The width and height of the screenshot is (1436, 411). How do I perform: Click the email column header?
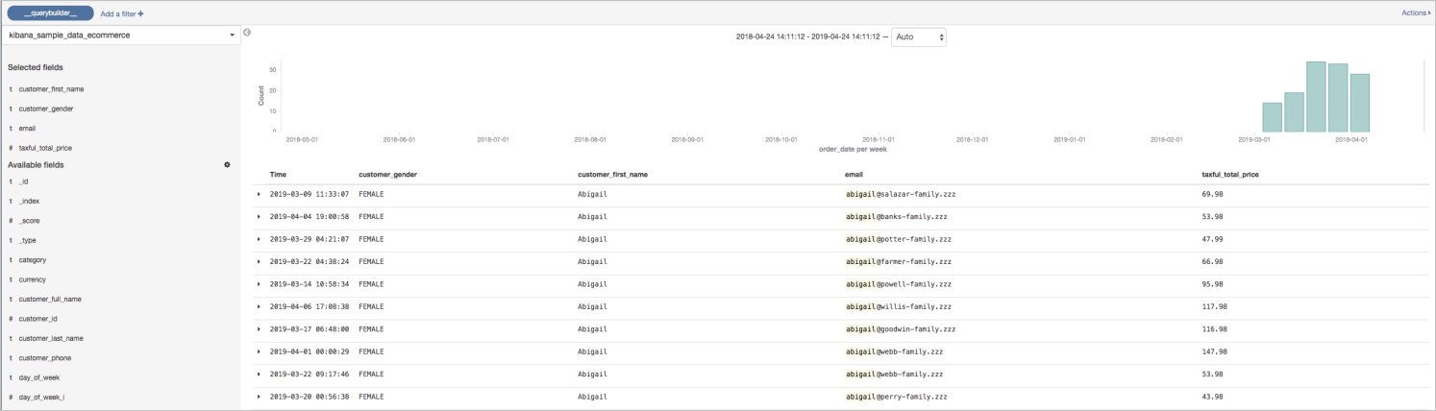click(x=854, y=174)
